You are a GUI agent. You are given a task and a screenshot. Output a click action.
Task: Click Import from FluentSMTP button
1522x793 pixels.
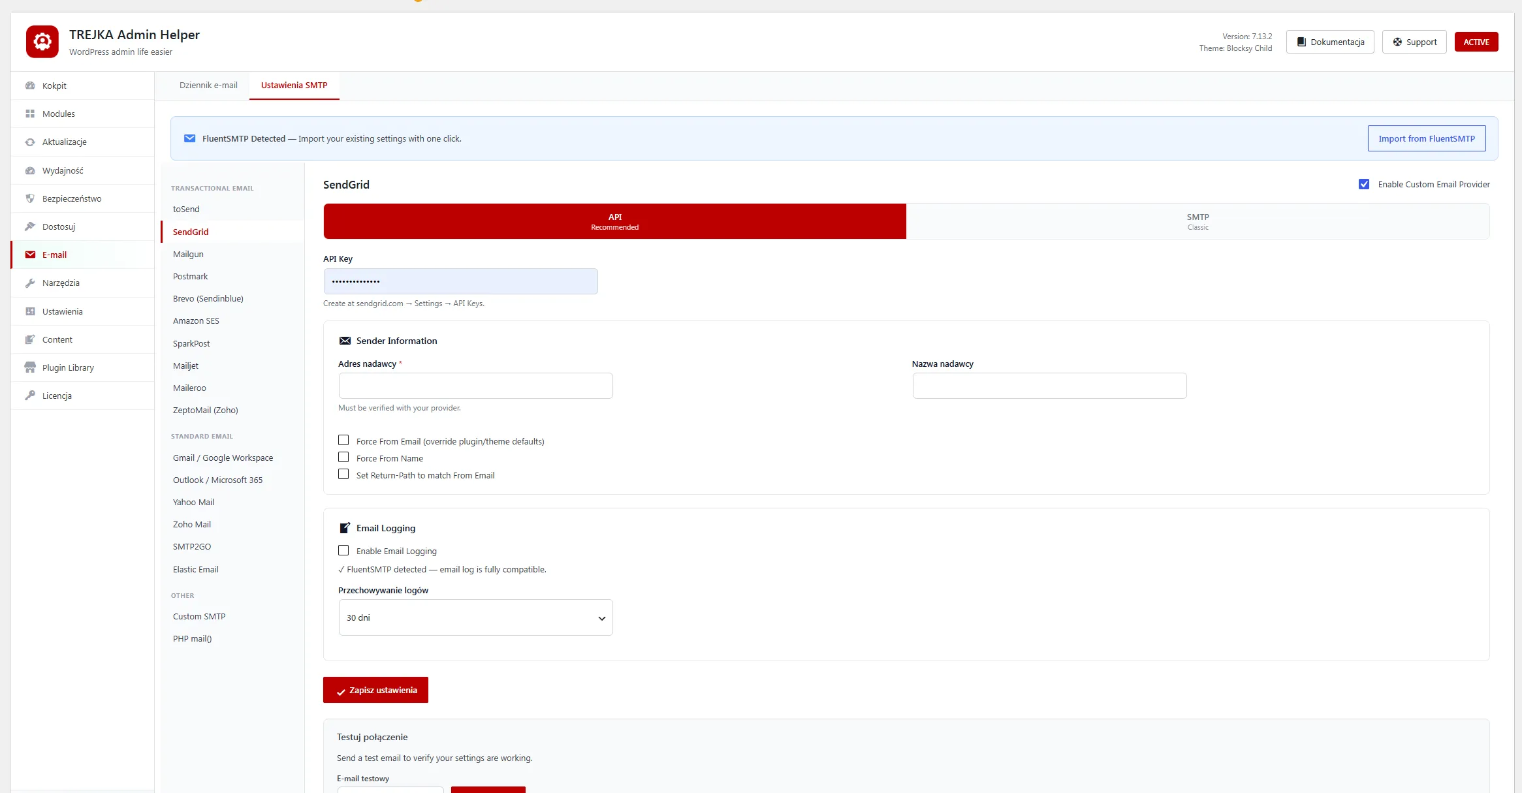point(1427,138)
